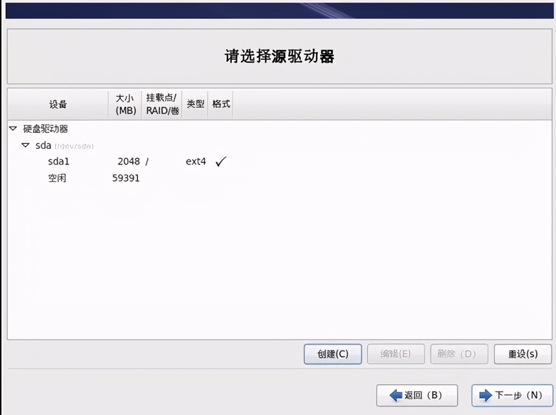This screenshot has height=415, width=556.
Task: Click the blue left arrow icon on 返回
Action: coord(396,395)
